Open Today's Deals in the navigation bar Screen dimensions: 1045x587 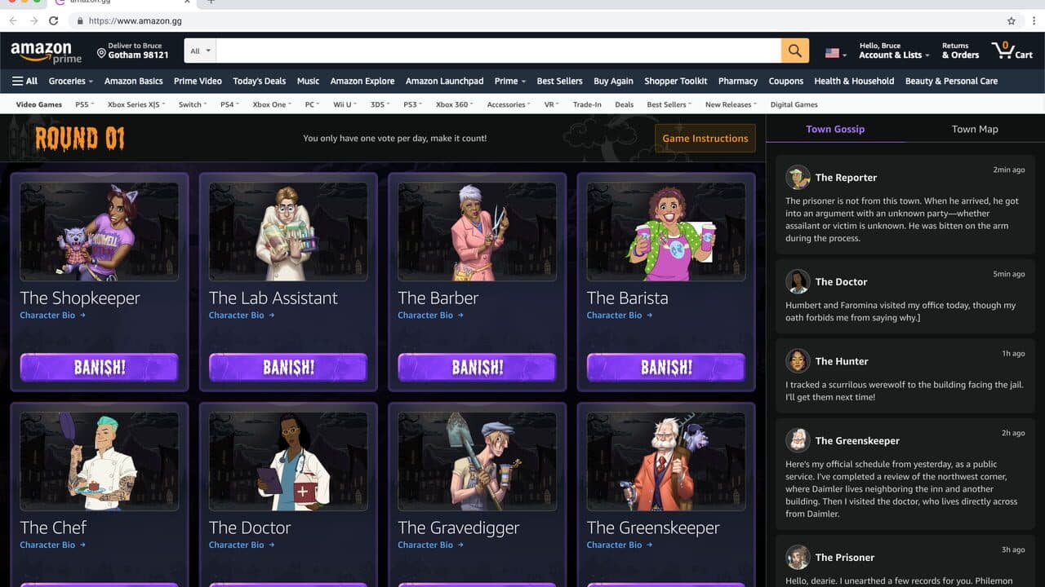tap(259, 81)
